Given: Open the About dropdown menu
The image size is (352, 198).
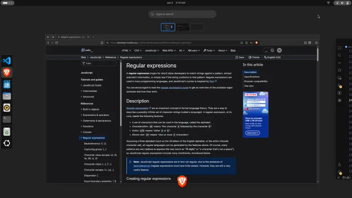Looking at the screenshot, I should [x=223, y=51].
